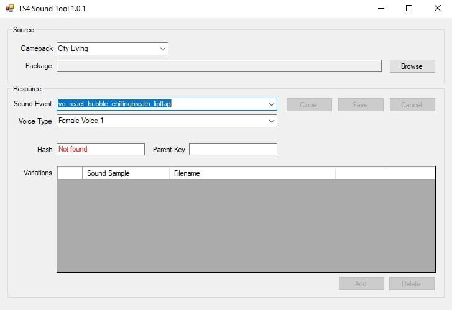Click the Parent Key input field
452x310 pixels.
coord(233,149)
